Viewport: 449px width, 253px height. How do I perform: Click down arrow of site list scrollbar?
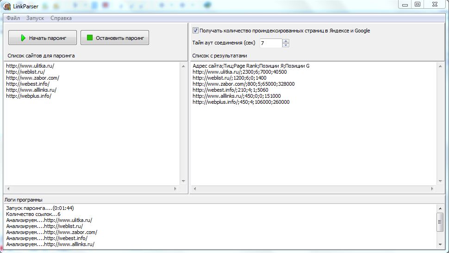point(183,181)
